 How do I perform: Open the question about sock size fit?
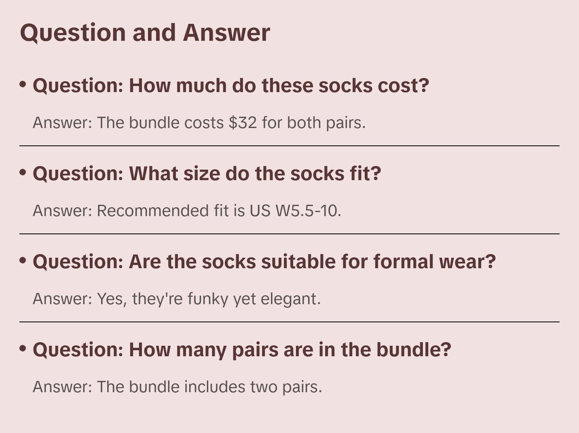click(207, 174)
